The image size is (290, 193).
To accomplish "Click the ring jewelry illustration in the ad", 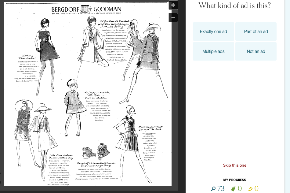I will [x=96, y=151].
